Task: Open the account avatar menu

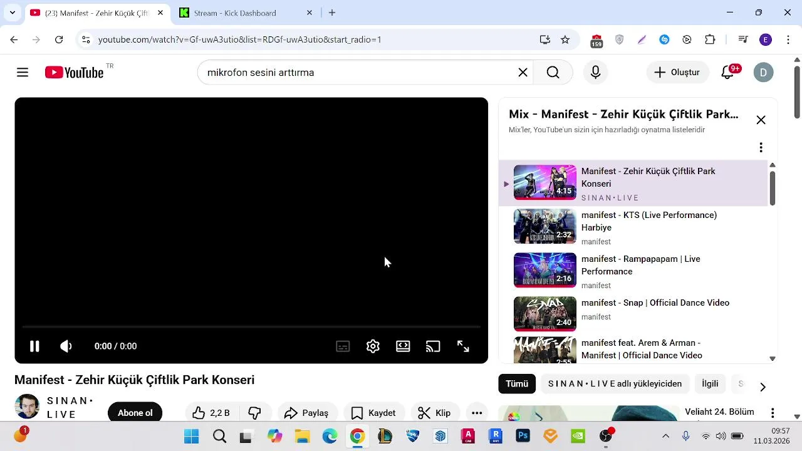Action: pos(763,73)
